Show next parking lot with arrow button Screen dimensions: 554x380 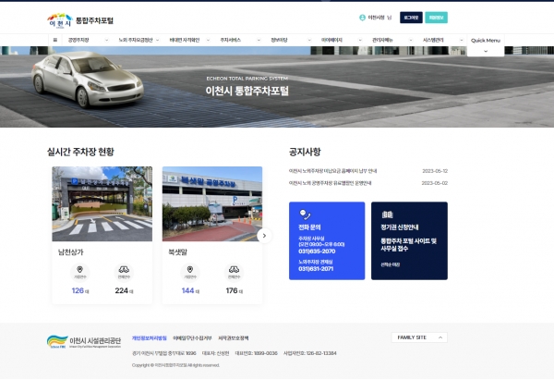265,236
